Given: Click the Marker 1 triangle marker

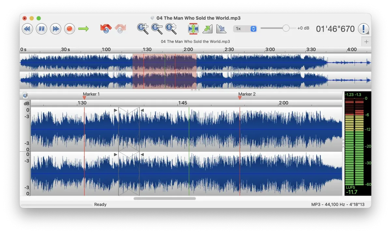Looking at the screenshot, I should point(84,98).
